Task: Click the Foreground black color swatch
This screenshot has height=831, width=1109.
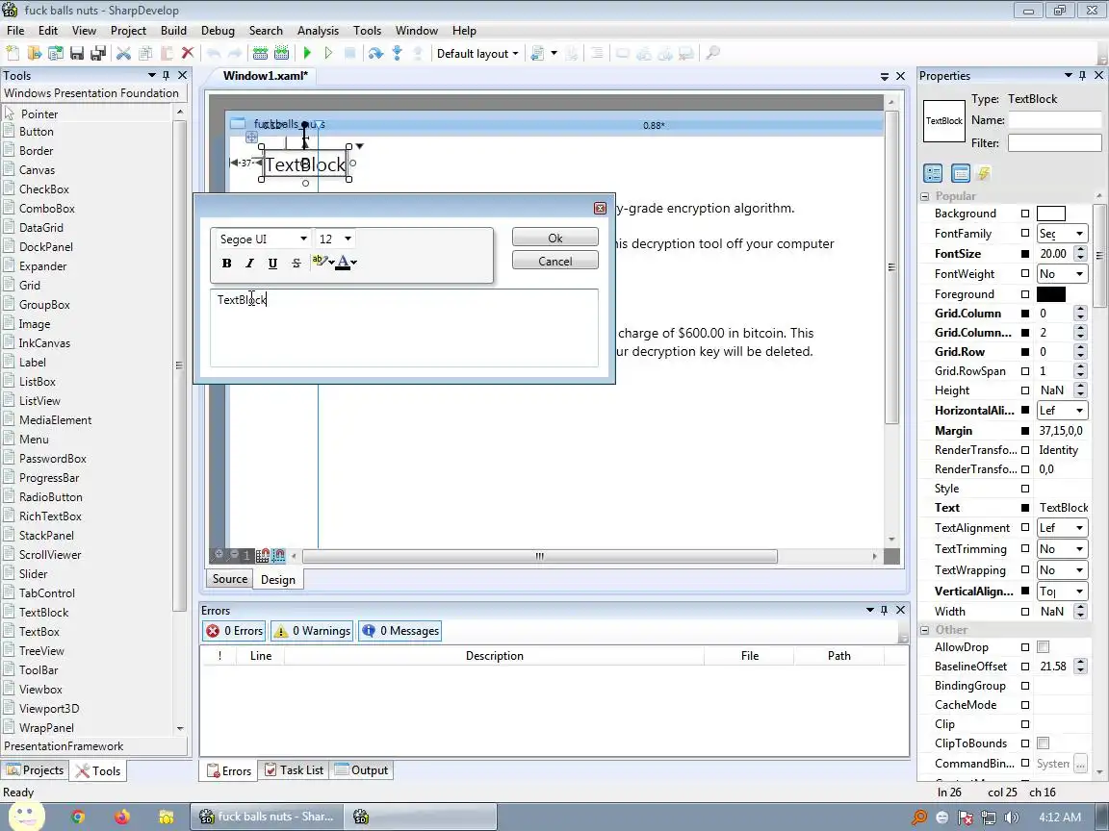Action: (1051, 294)
